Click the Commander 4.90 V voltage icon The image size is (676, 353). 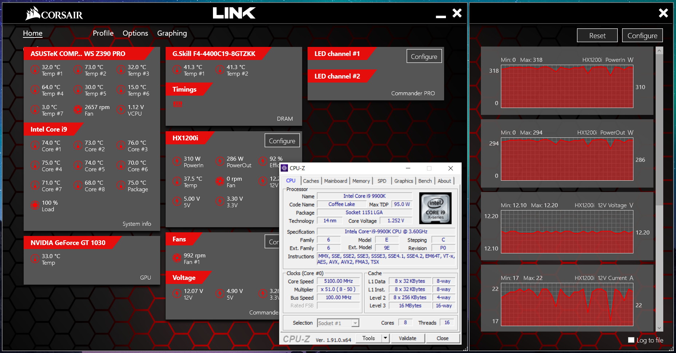pos(220,293)
